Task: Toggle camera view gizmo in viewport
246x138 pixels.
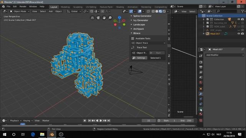Action: [x=98, y=18]
